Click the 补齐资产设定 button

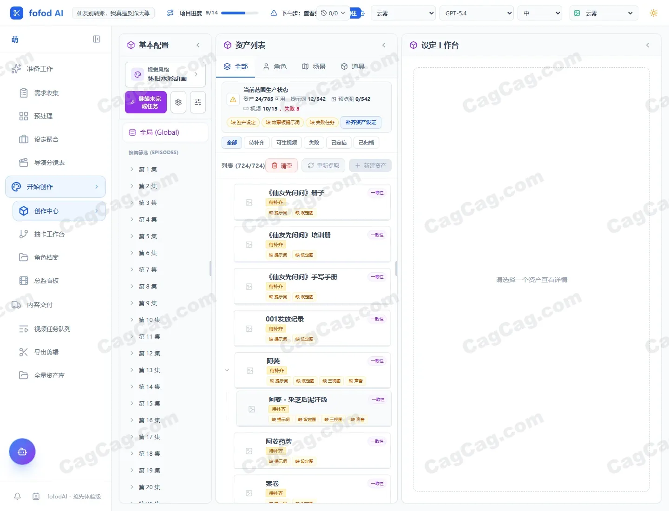[x=361, y=122]
